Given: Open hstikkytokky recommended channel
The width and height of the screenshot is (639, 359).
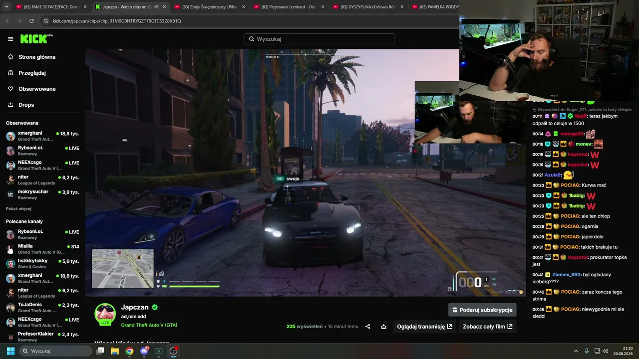Looking at the screenshot, I should click(x=42, y=263).
